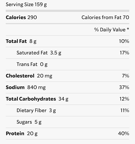Image resolution: width=135 pixels, height=144 pixels.
Task: Select the Calories 290 label
Action: pos(21,17)
